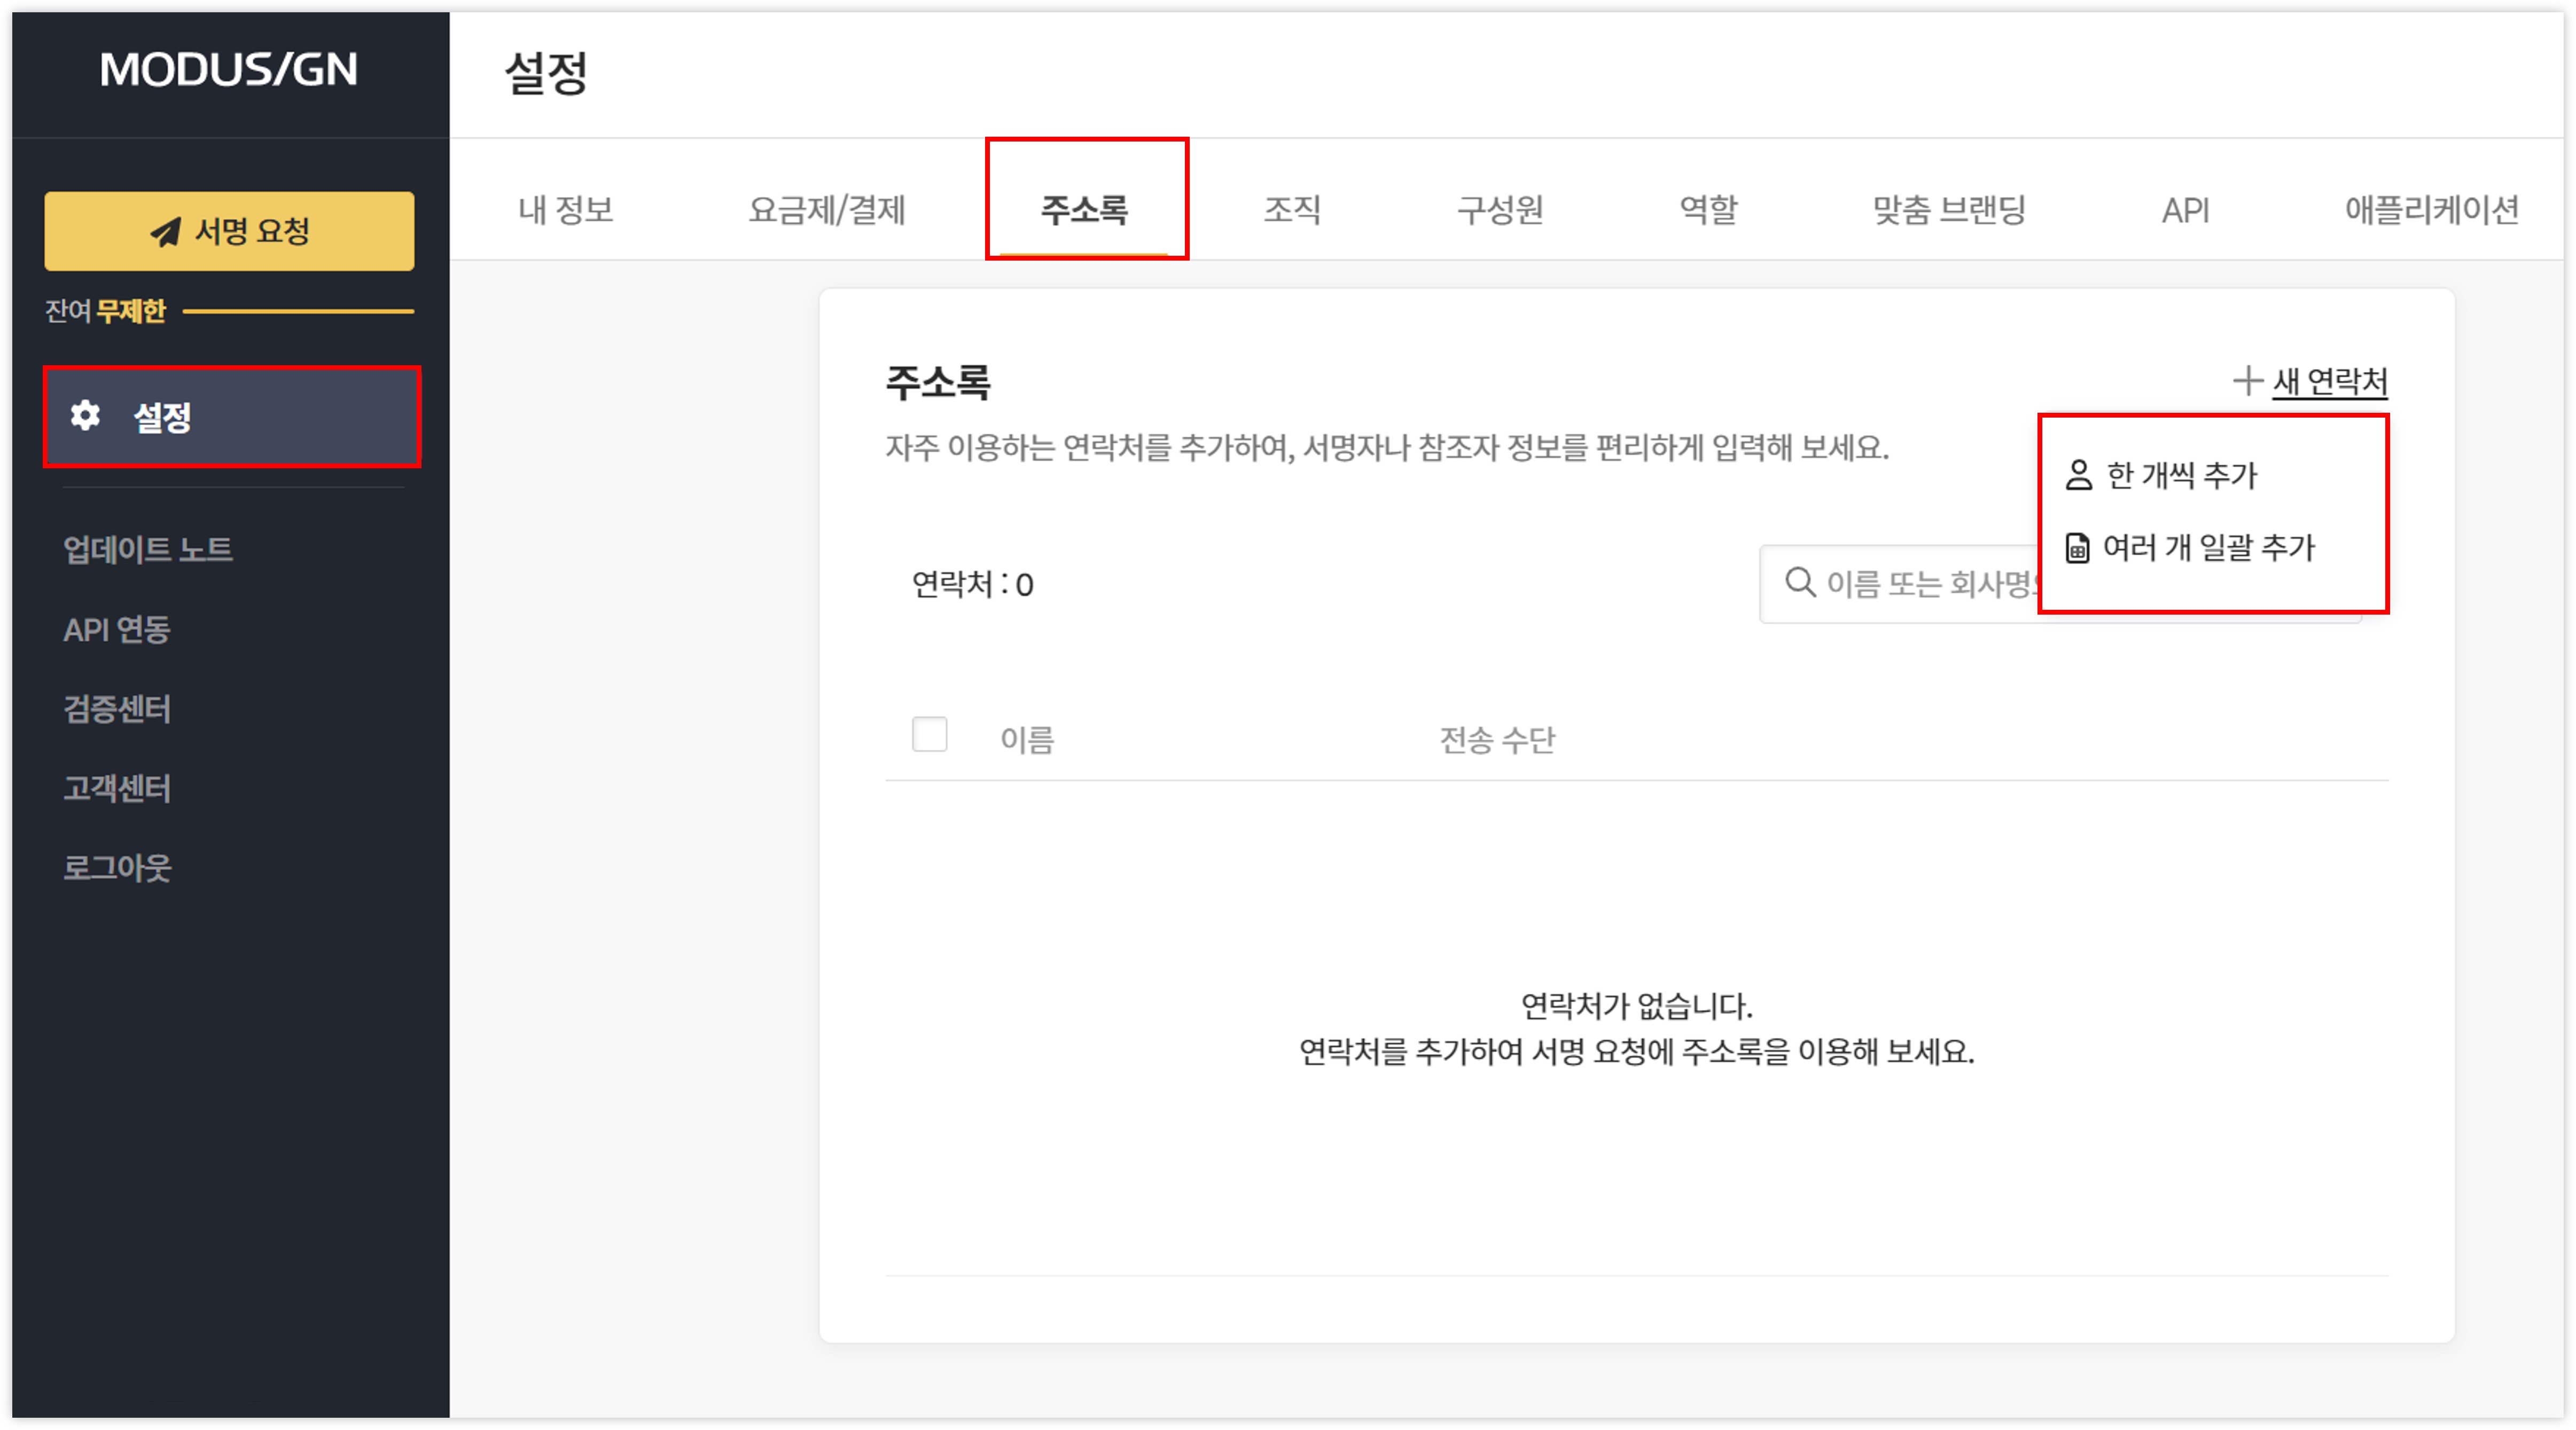
Task: Click 로그아웃 in the sidebar
Action: point(117,867)
